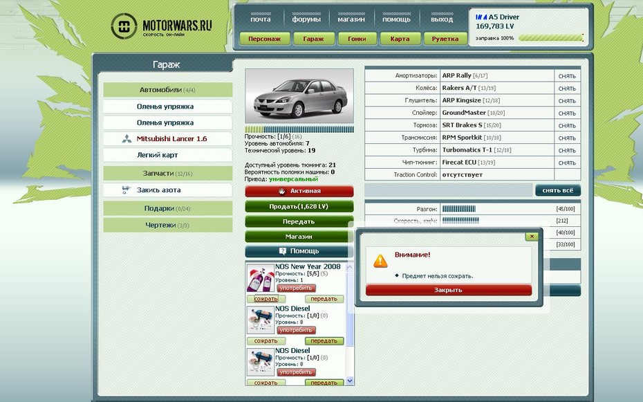The image size is (643, 402).
Task: Click снять for Трансмиссия
Action: click(x=567, y=138)
